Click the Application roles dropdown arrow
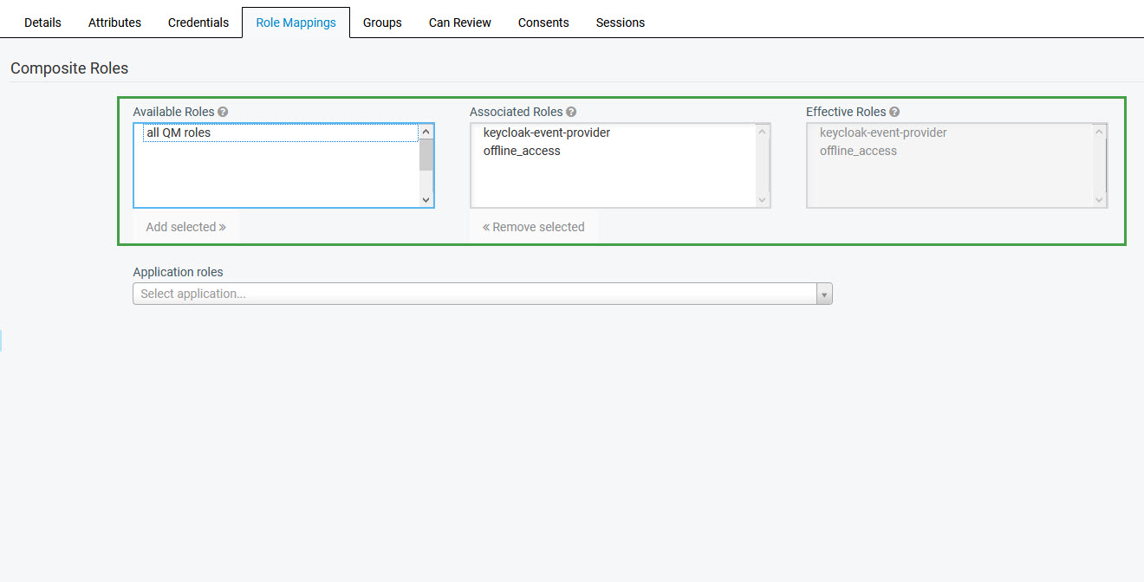The height and width of the screenshot is (582, 1144). click(824, 294)
